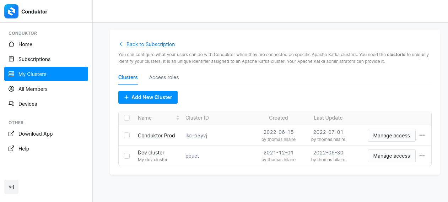Click the Home house icon in the sidebar
This screenshot has height=202, width=448.
pos(11,44)
